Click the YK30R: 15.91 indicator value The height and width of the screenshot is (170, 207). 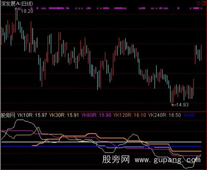coord(64,115)
